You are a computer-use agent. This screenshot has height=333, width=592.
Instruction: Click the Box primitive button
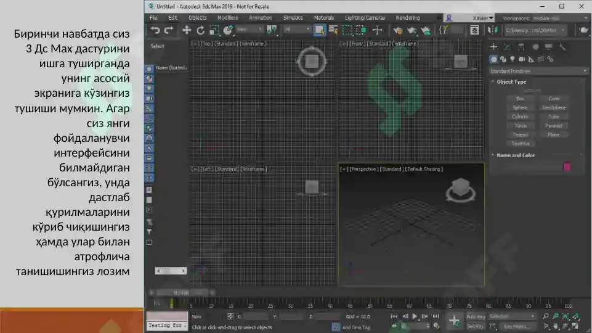click(520, 99)
